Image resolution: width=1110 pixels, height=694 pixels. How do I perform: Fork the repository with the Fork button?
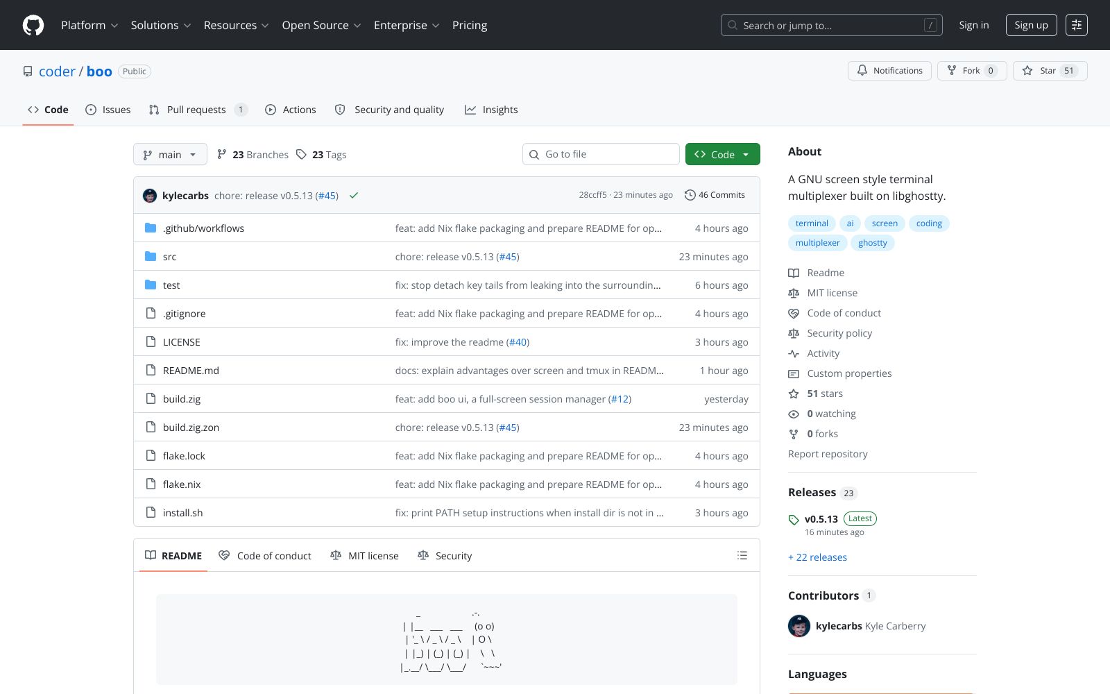point(972,71)
